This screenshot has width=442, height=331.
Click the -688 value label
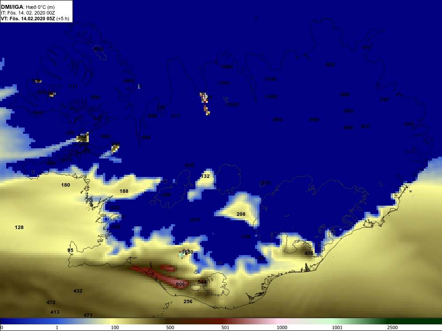pos(152,116)
